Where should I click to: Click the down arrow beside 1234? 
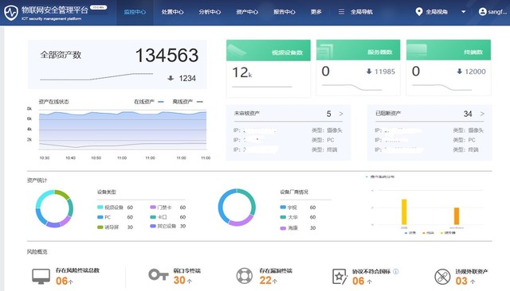click(171, 78)
